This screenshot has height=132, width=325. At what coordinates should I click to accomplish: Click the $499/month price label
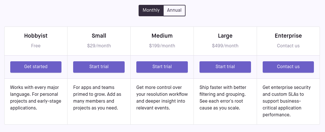coord(225,46)
